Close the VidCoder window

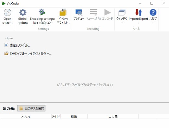point(164,3)
